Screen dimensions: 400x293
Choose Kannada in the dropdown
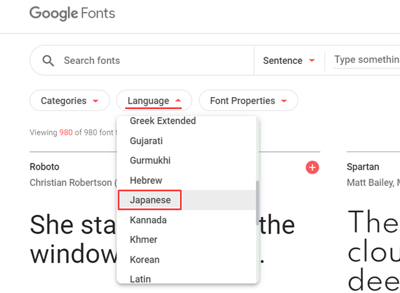pos(186,220)
